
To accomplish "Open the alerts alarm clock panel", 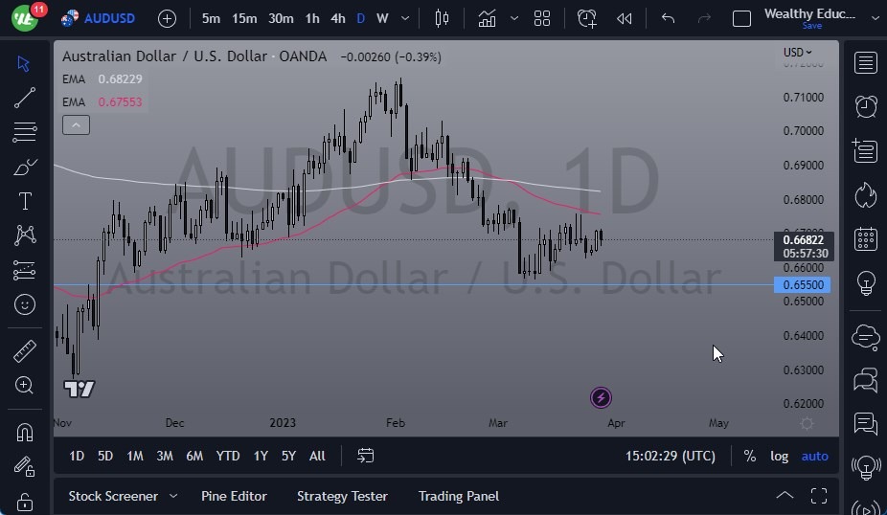I will click(x=866, y=106).
